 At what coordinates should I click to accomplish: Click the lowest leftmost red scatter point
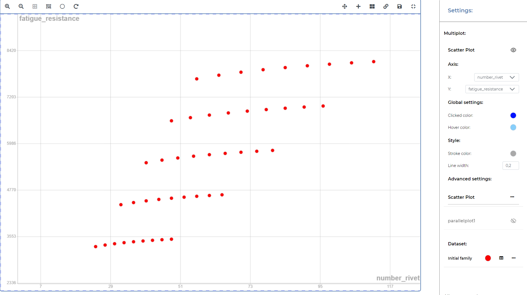coord(96,247)
